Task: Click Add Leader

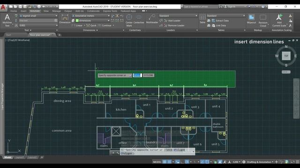Action: 172,21
